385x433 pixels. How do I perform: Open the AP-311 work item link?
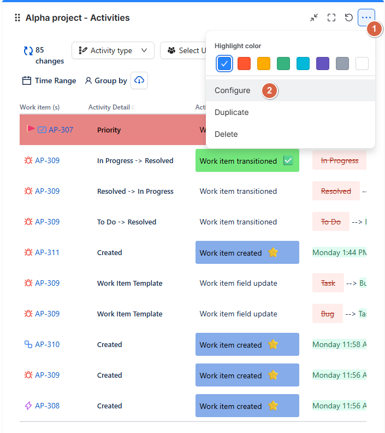pos(47,252)
